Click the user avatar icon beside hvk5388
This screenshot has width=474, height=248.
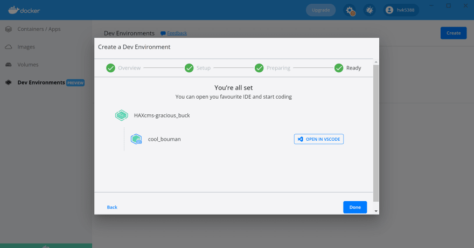coord(389,10)
